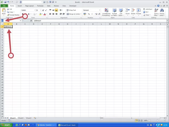Select Middle Align icon
The width and height of the screenshot is (169, 127).
[x=53, y=10]
